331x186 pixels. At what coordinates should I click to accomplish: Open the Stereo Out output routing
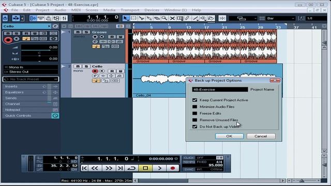click(x=31, y=72)
